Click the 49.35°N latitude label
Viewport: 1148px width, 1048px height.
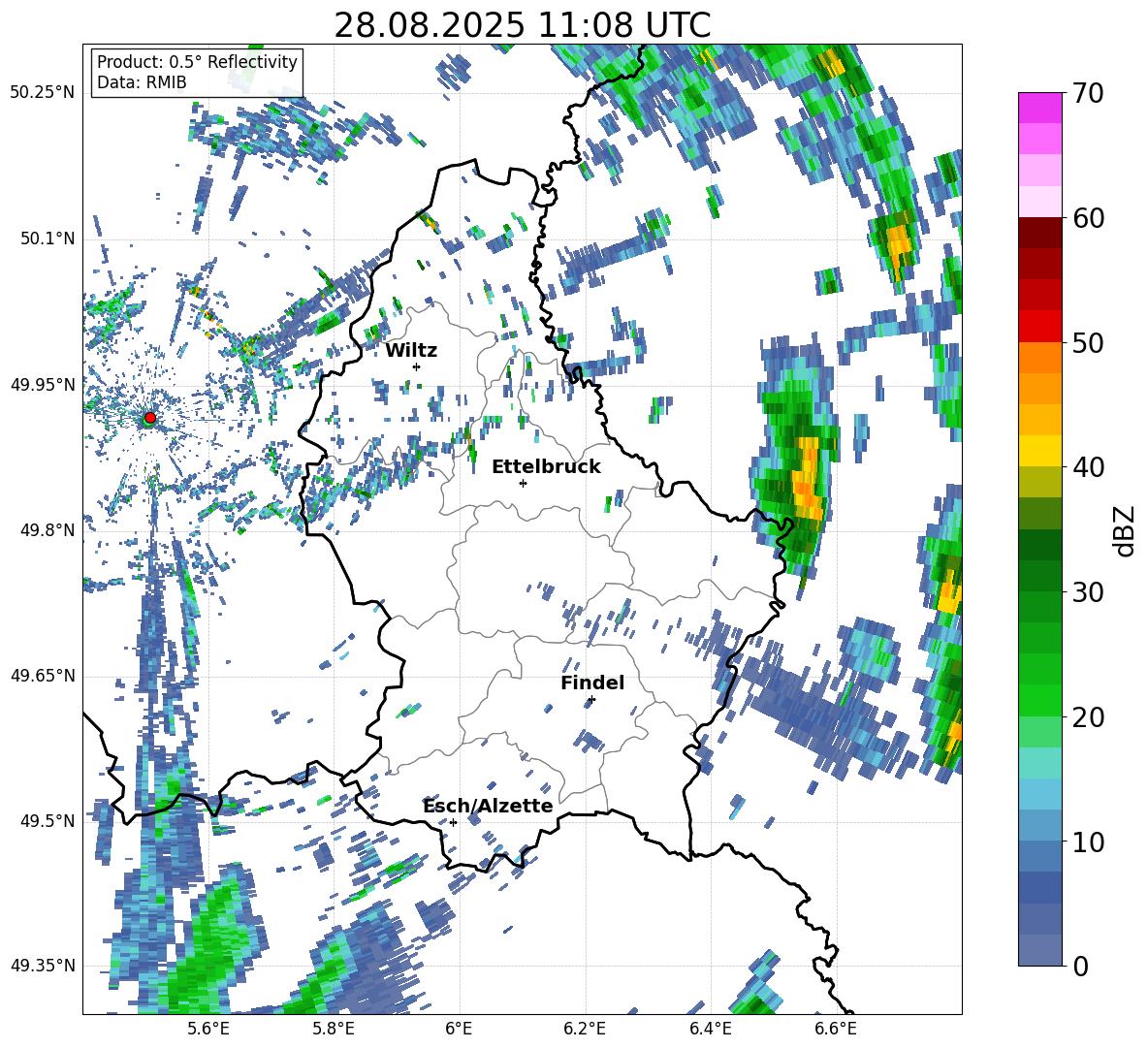tap(43, 966)
